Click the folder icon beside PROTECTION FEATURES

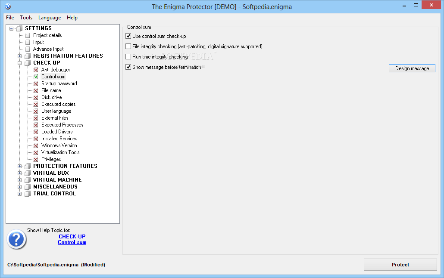(x=28, y=166)
